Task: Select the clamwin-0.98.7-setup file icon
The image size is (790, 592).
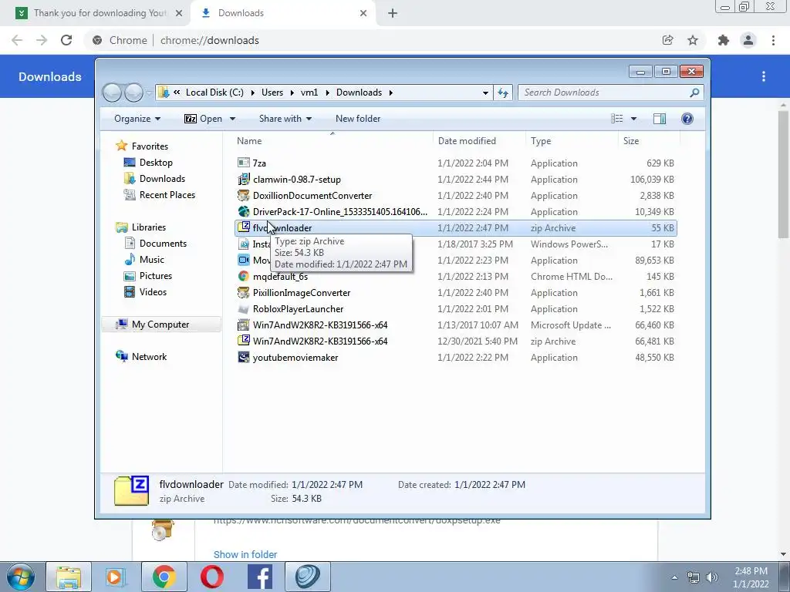Action: [x=243, y=179]
